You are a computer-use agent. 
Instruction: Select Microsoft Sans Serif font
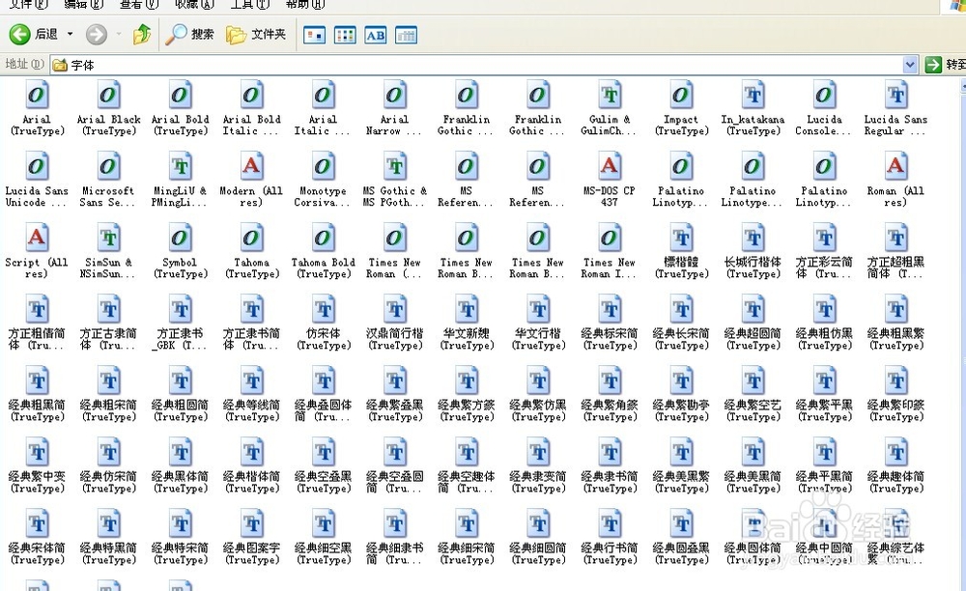coord(108,180)
